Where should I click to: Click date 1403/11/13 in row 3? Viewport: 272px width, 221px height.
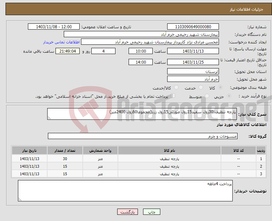pyautogui.click(x=30, y=174)
